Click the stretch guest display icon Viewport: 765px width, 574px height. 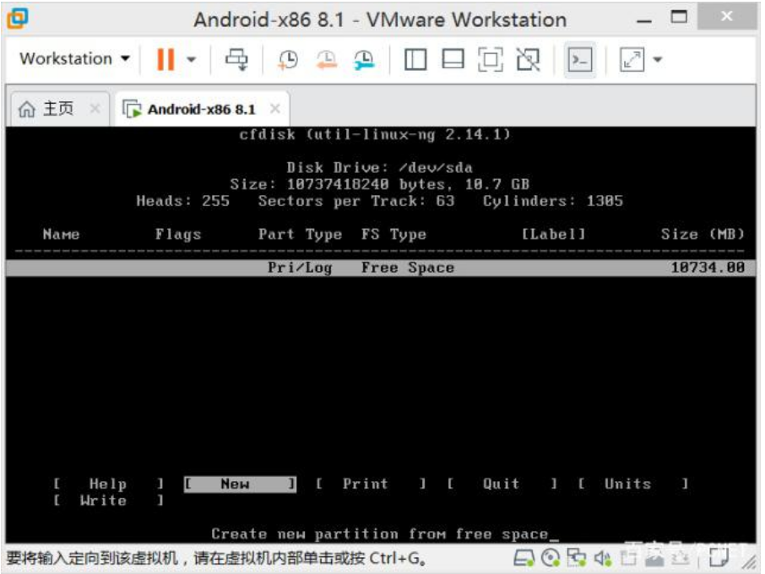click(632, 59)
